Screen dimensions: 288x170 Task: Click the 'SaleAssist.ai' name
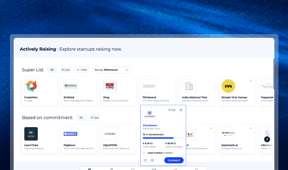pos(230,145)
